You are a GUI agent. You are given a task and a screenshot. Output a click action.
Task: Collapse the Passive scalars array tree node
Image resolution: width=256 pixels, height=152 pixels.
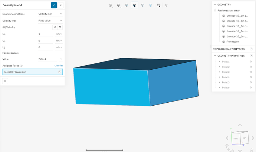pyautogui.click(x=215, y=10)
